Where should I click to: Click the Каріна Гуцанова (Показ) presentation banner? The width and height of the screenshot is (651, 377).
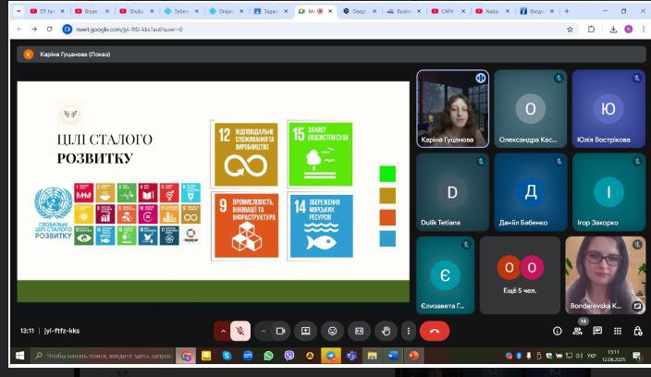[x=331, y=55]
